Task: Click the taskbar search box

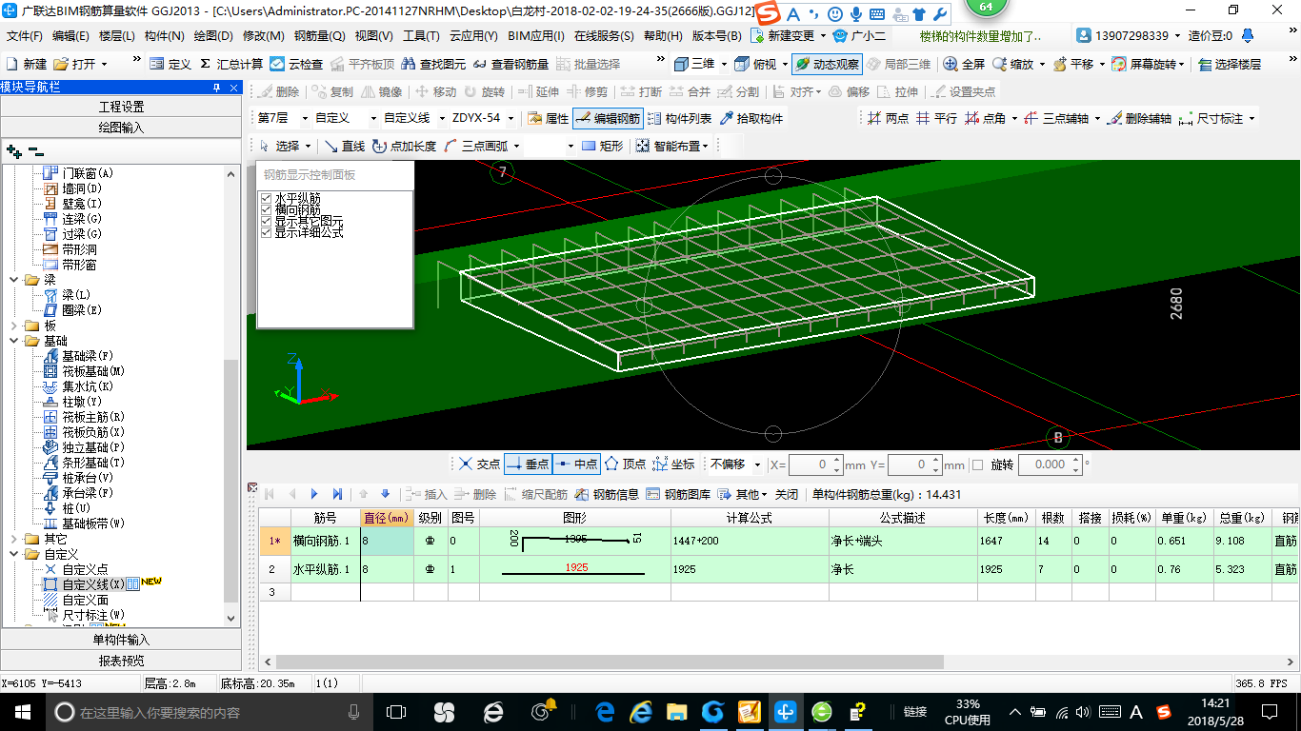Action: click(208, 711)
